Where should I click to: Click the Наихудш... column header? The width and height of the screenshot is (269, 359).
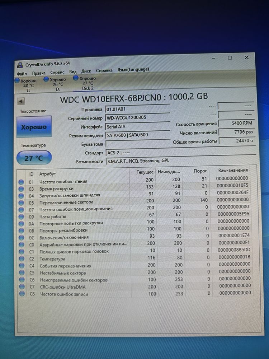click(x=169, y=172)
